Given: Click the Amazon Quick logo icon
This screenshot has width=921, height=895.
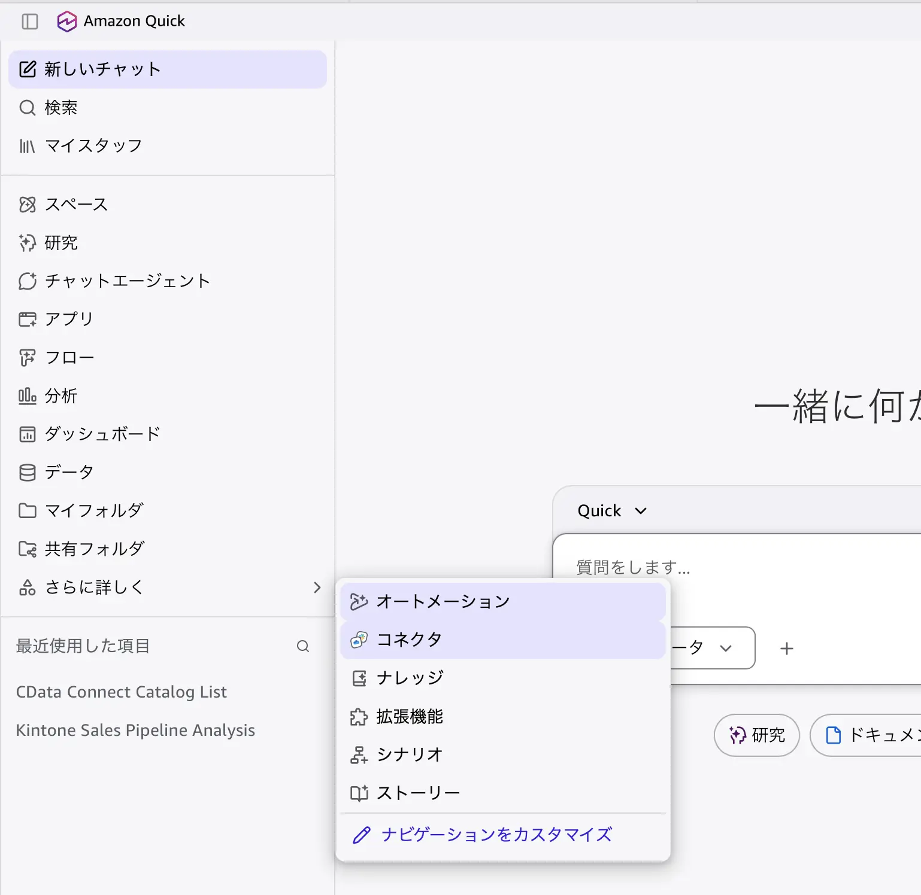Looking at the screenshot, I should (66, 22).
